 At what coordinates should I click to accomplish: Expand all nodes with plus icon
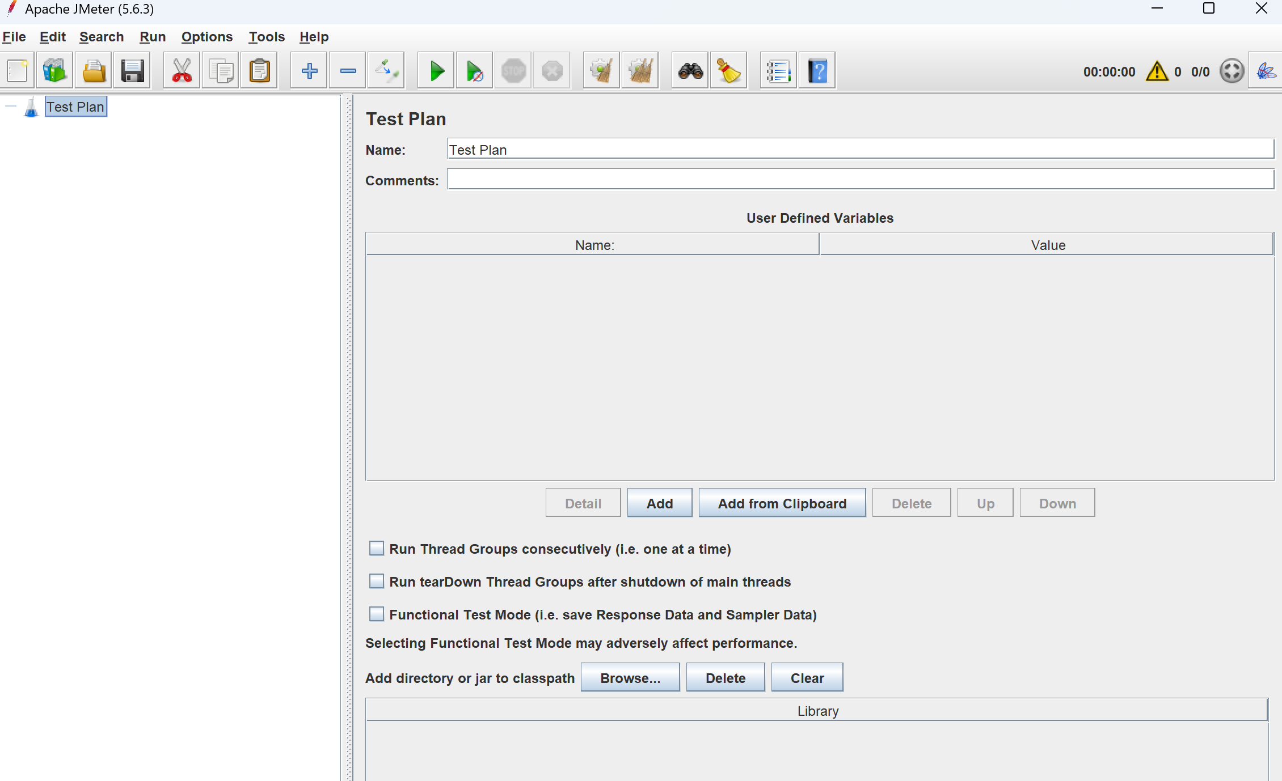pyautogui.click(x=309, y=71)
